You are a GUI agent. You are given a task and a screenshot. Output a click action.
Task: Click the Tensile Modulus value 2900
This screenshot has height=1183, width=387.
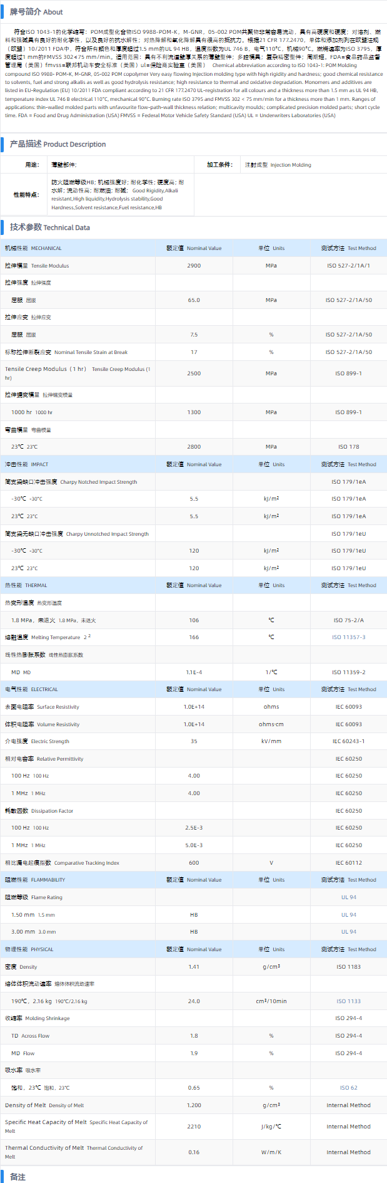click(194, 266)
